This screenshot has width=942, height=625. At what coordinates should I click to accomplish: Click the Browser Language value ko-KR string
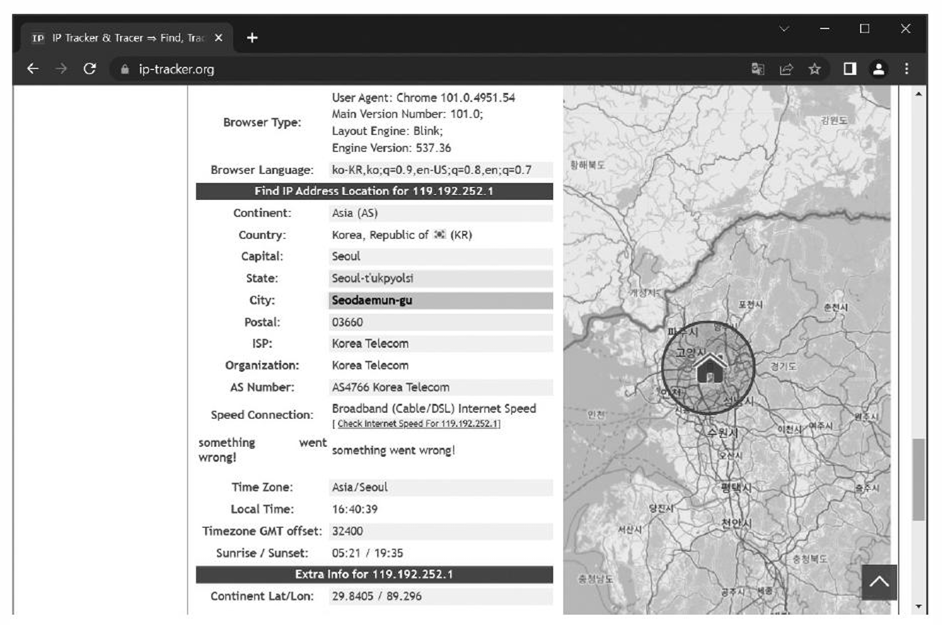tap(432, 170)
